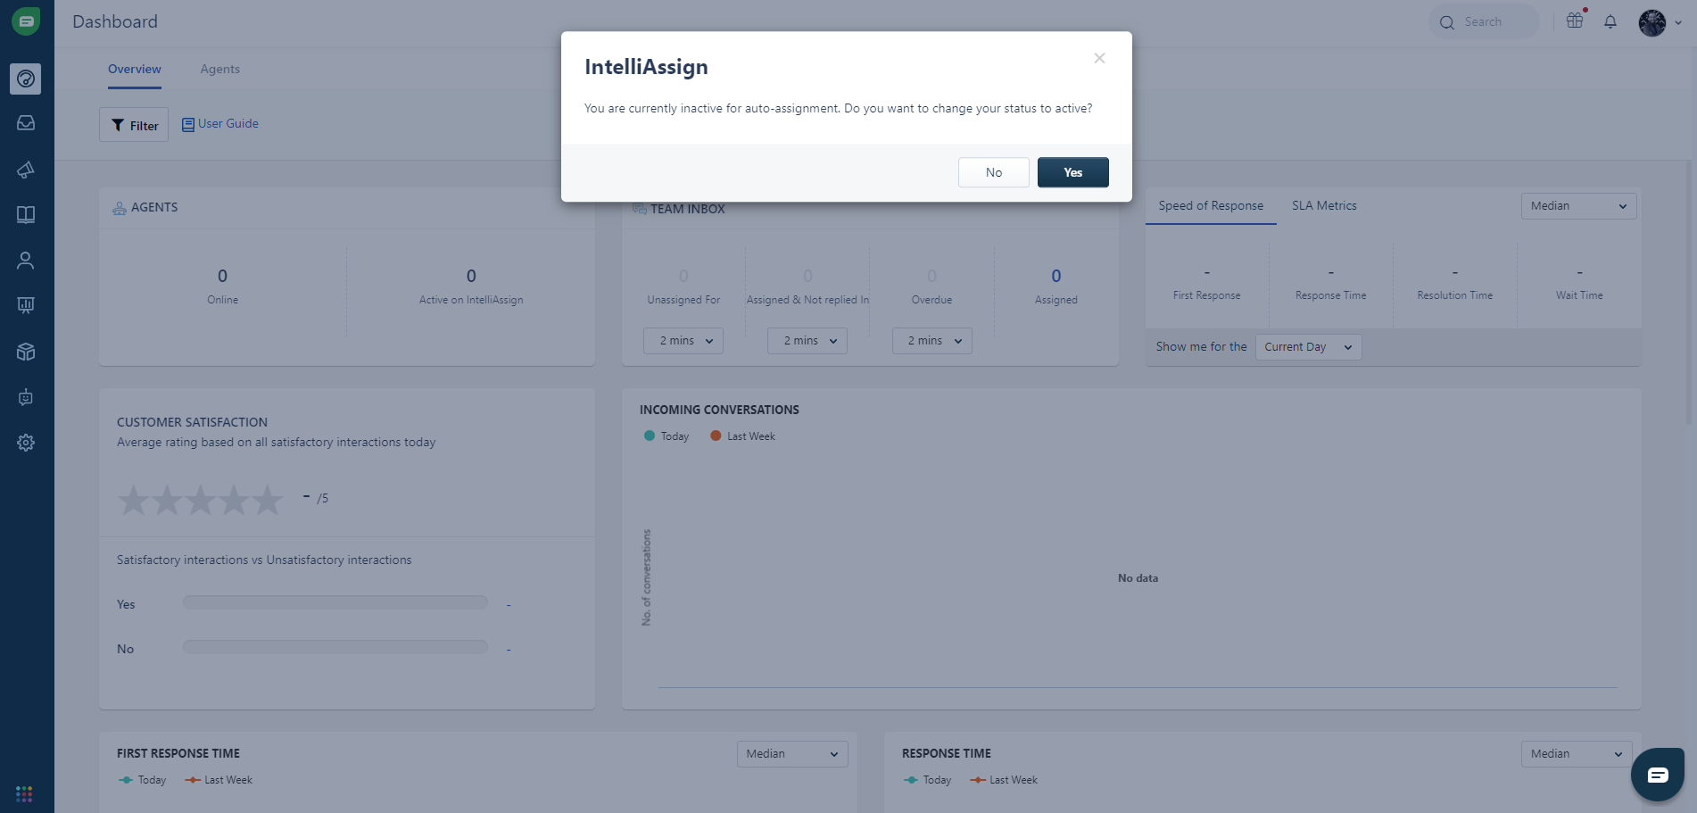Click the customer satisfaction star rating
1697x813 pixels.
click(x=201, y=501)
